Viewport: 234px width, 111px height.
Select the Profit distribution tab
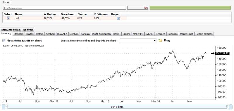[101, 34]
